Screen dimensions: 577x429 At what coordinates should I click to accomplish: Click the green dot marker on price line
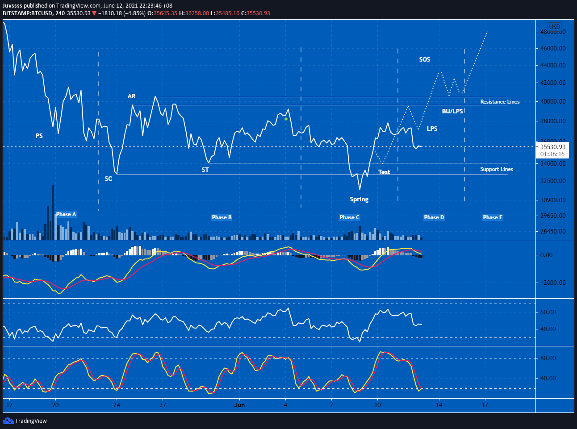tap(286, 119)
